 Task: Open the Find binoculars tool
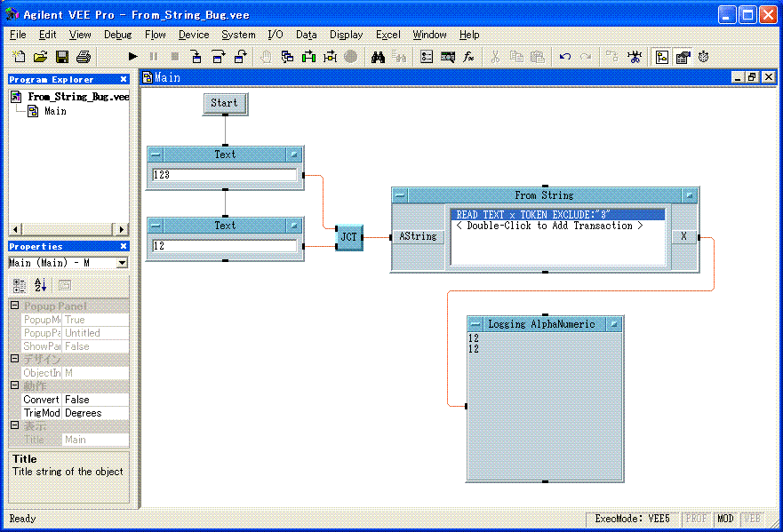point(378,57)
